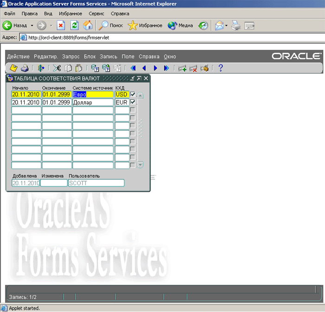Click the Execute Query icon
Image resolution: width=325 pixels, height=312 pixels.
[x=106, y=68]
